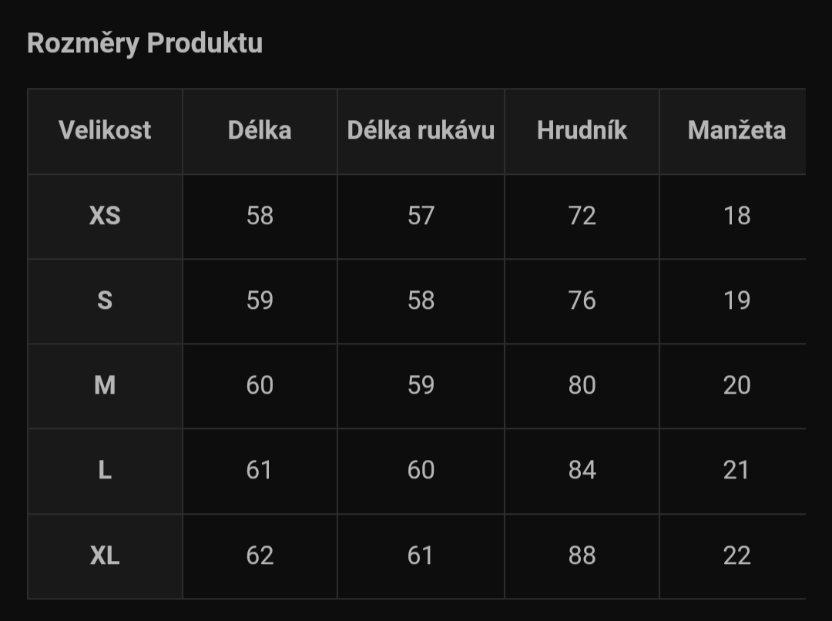The width and height of the screenshot is (832, 621).
Task: Click the Rozměry Produktu heading
Action: [145, 43]
